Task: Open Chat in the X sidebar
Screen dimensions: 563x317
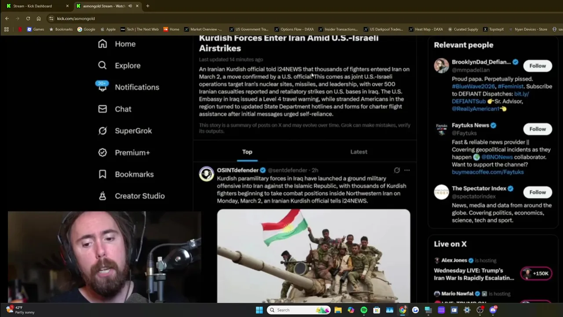Action: click(x=114, y=109)
